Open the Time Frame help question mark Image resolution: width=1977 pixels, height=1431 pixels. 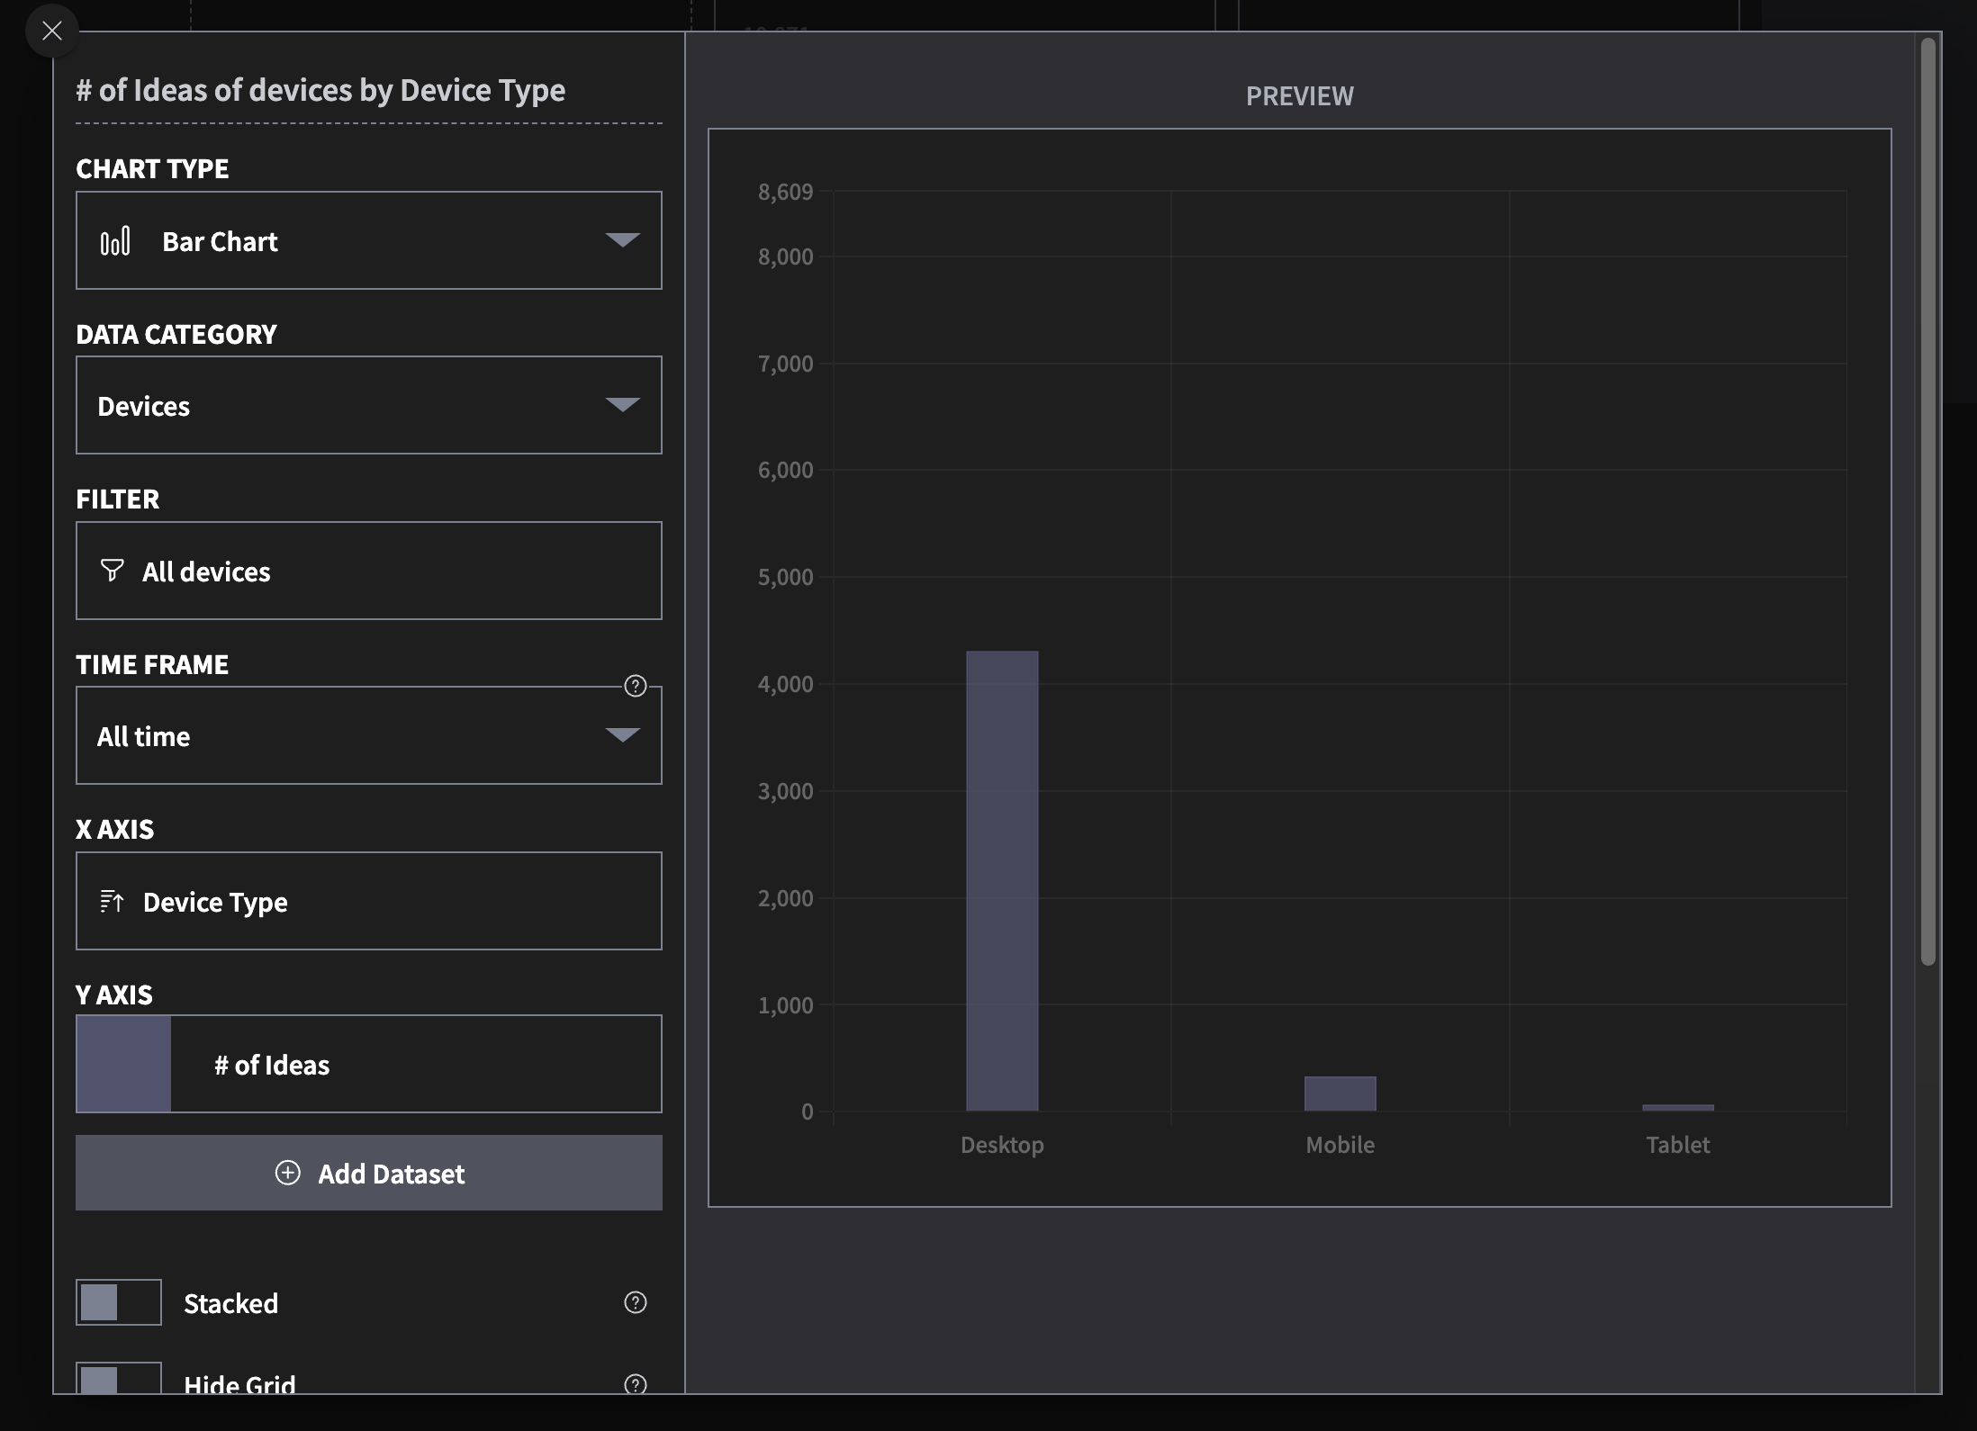click(636, 687)
